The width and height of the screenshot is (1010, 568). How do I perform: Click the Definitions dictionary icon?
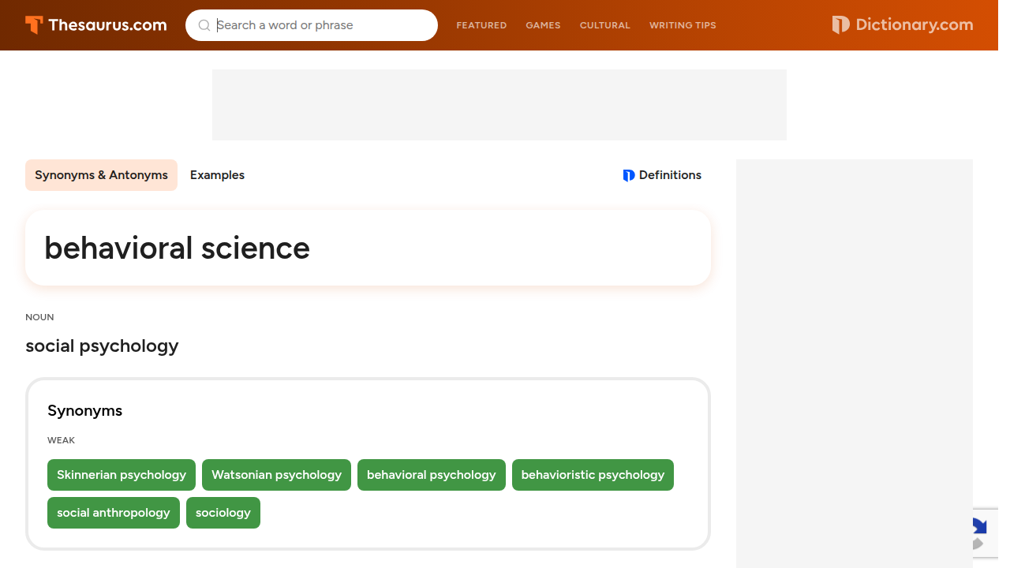click(629, 175)
